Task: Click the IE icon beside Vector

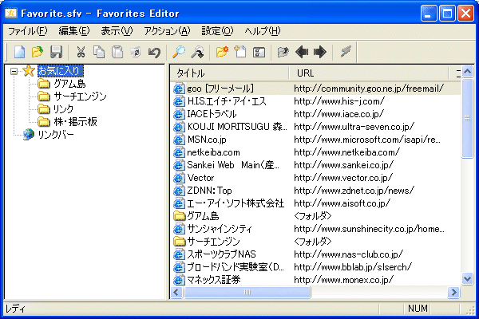Action: (179, 178)
